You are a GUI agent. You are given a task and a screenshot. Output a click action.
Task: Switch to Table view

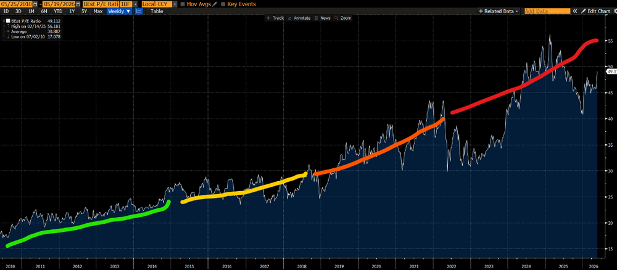pyautogui.click(x=157, y=11)
